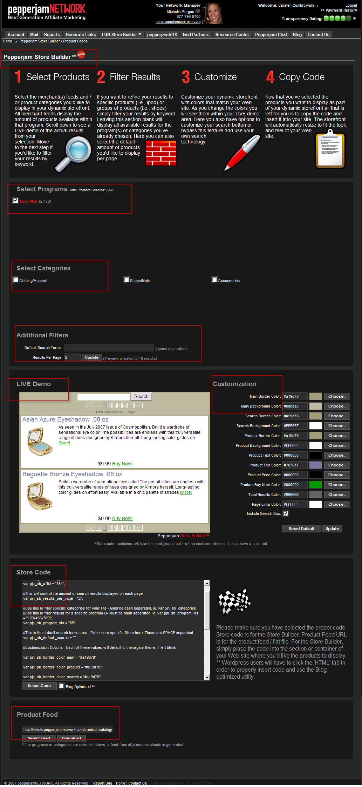Select the PJN Store Builder tab
Viewport: 362px width, 787px height.
pos(122,35)
